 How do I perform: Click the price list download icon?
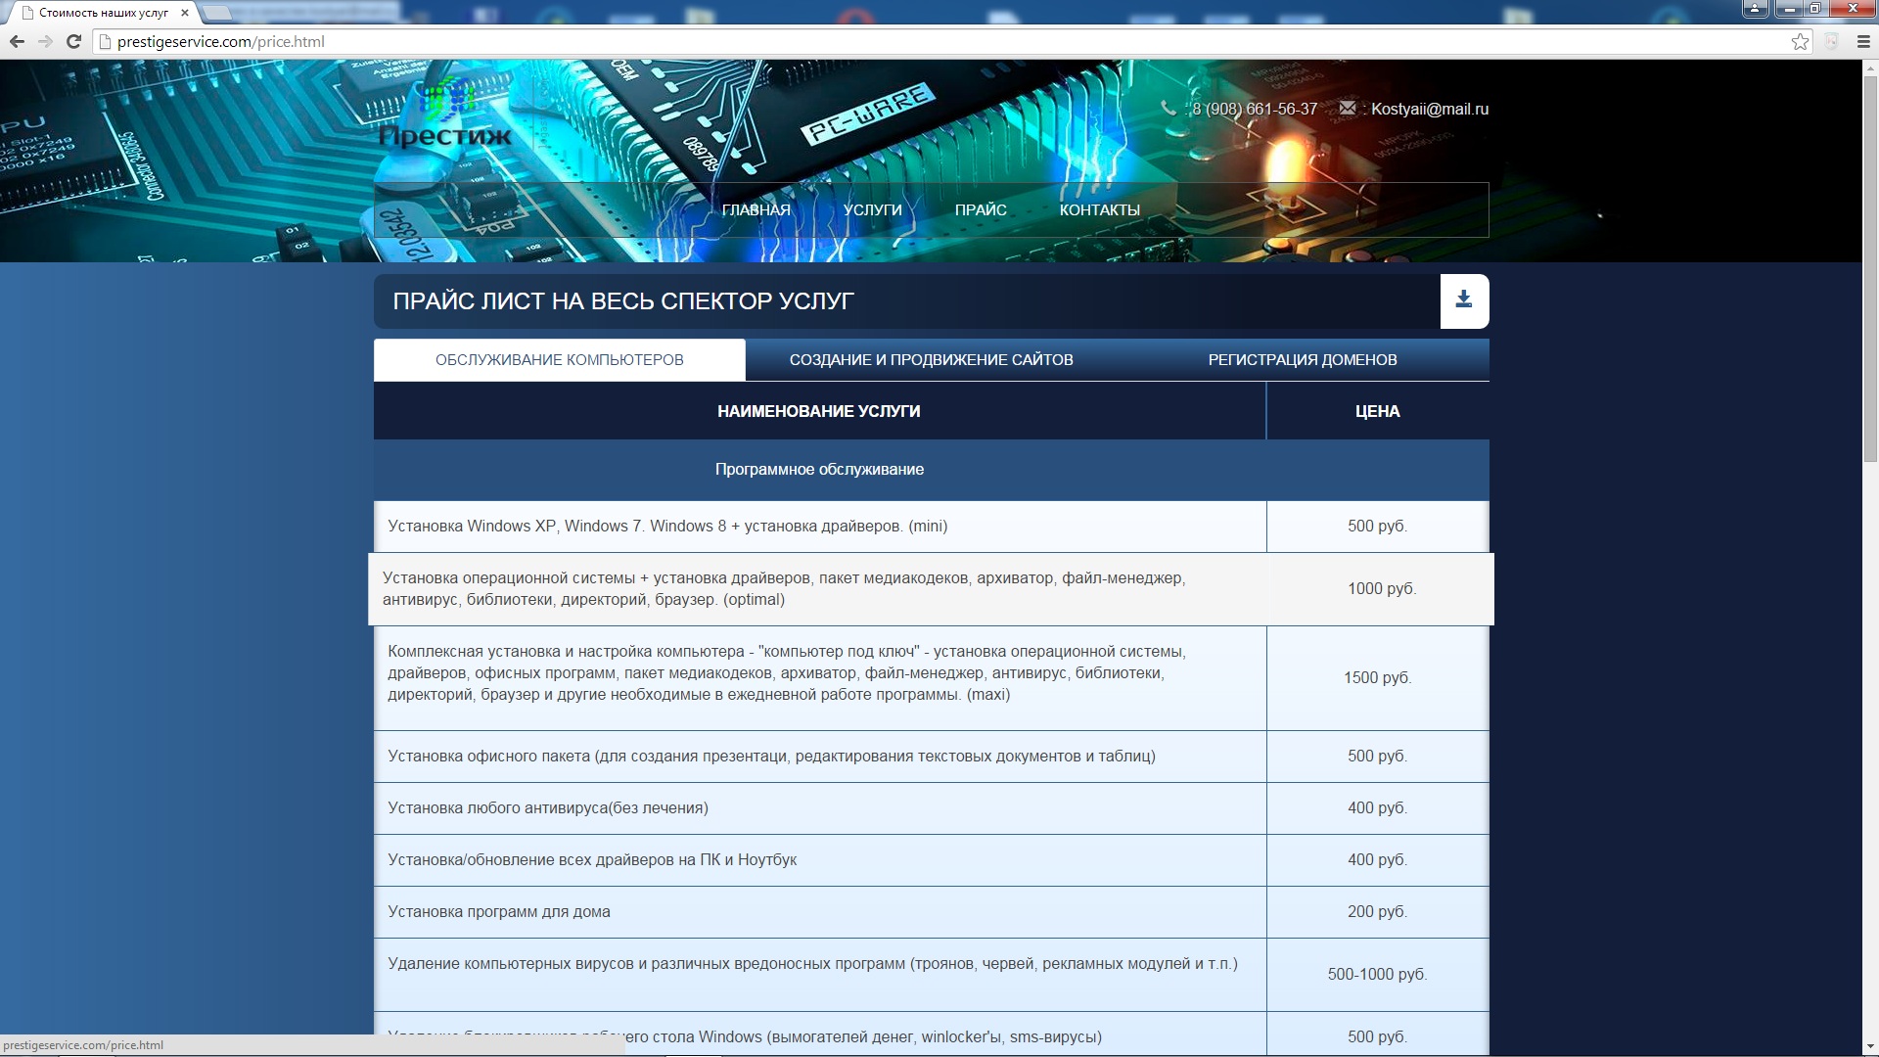click(x=1463, y=300)
